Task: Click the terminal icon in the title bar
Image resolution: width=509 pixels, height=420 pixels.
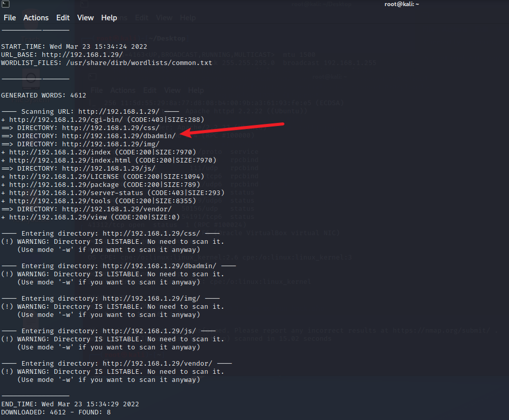Action: pos(4,5)
